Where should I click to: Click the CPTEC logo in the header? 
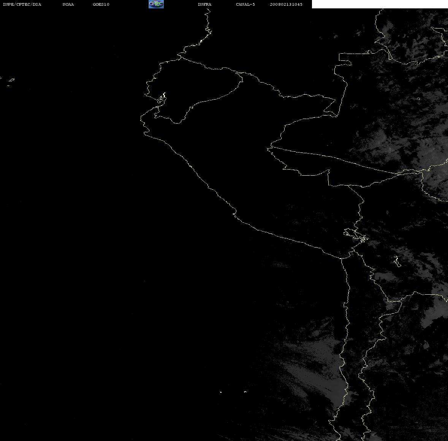pyautogui.click(x=156, y=4)
